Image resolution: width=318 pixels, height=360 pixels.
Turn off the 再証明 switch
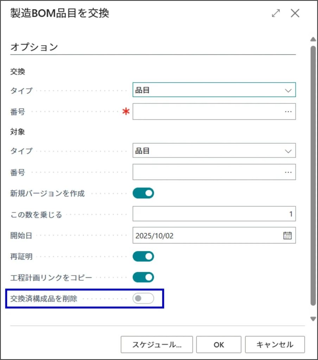pyautogui.click(x=143, y=257)
